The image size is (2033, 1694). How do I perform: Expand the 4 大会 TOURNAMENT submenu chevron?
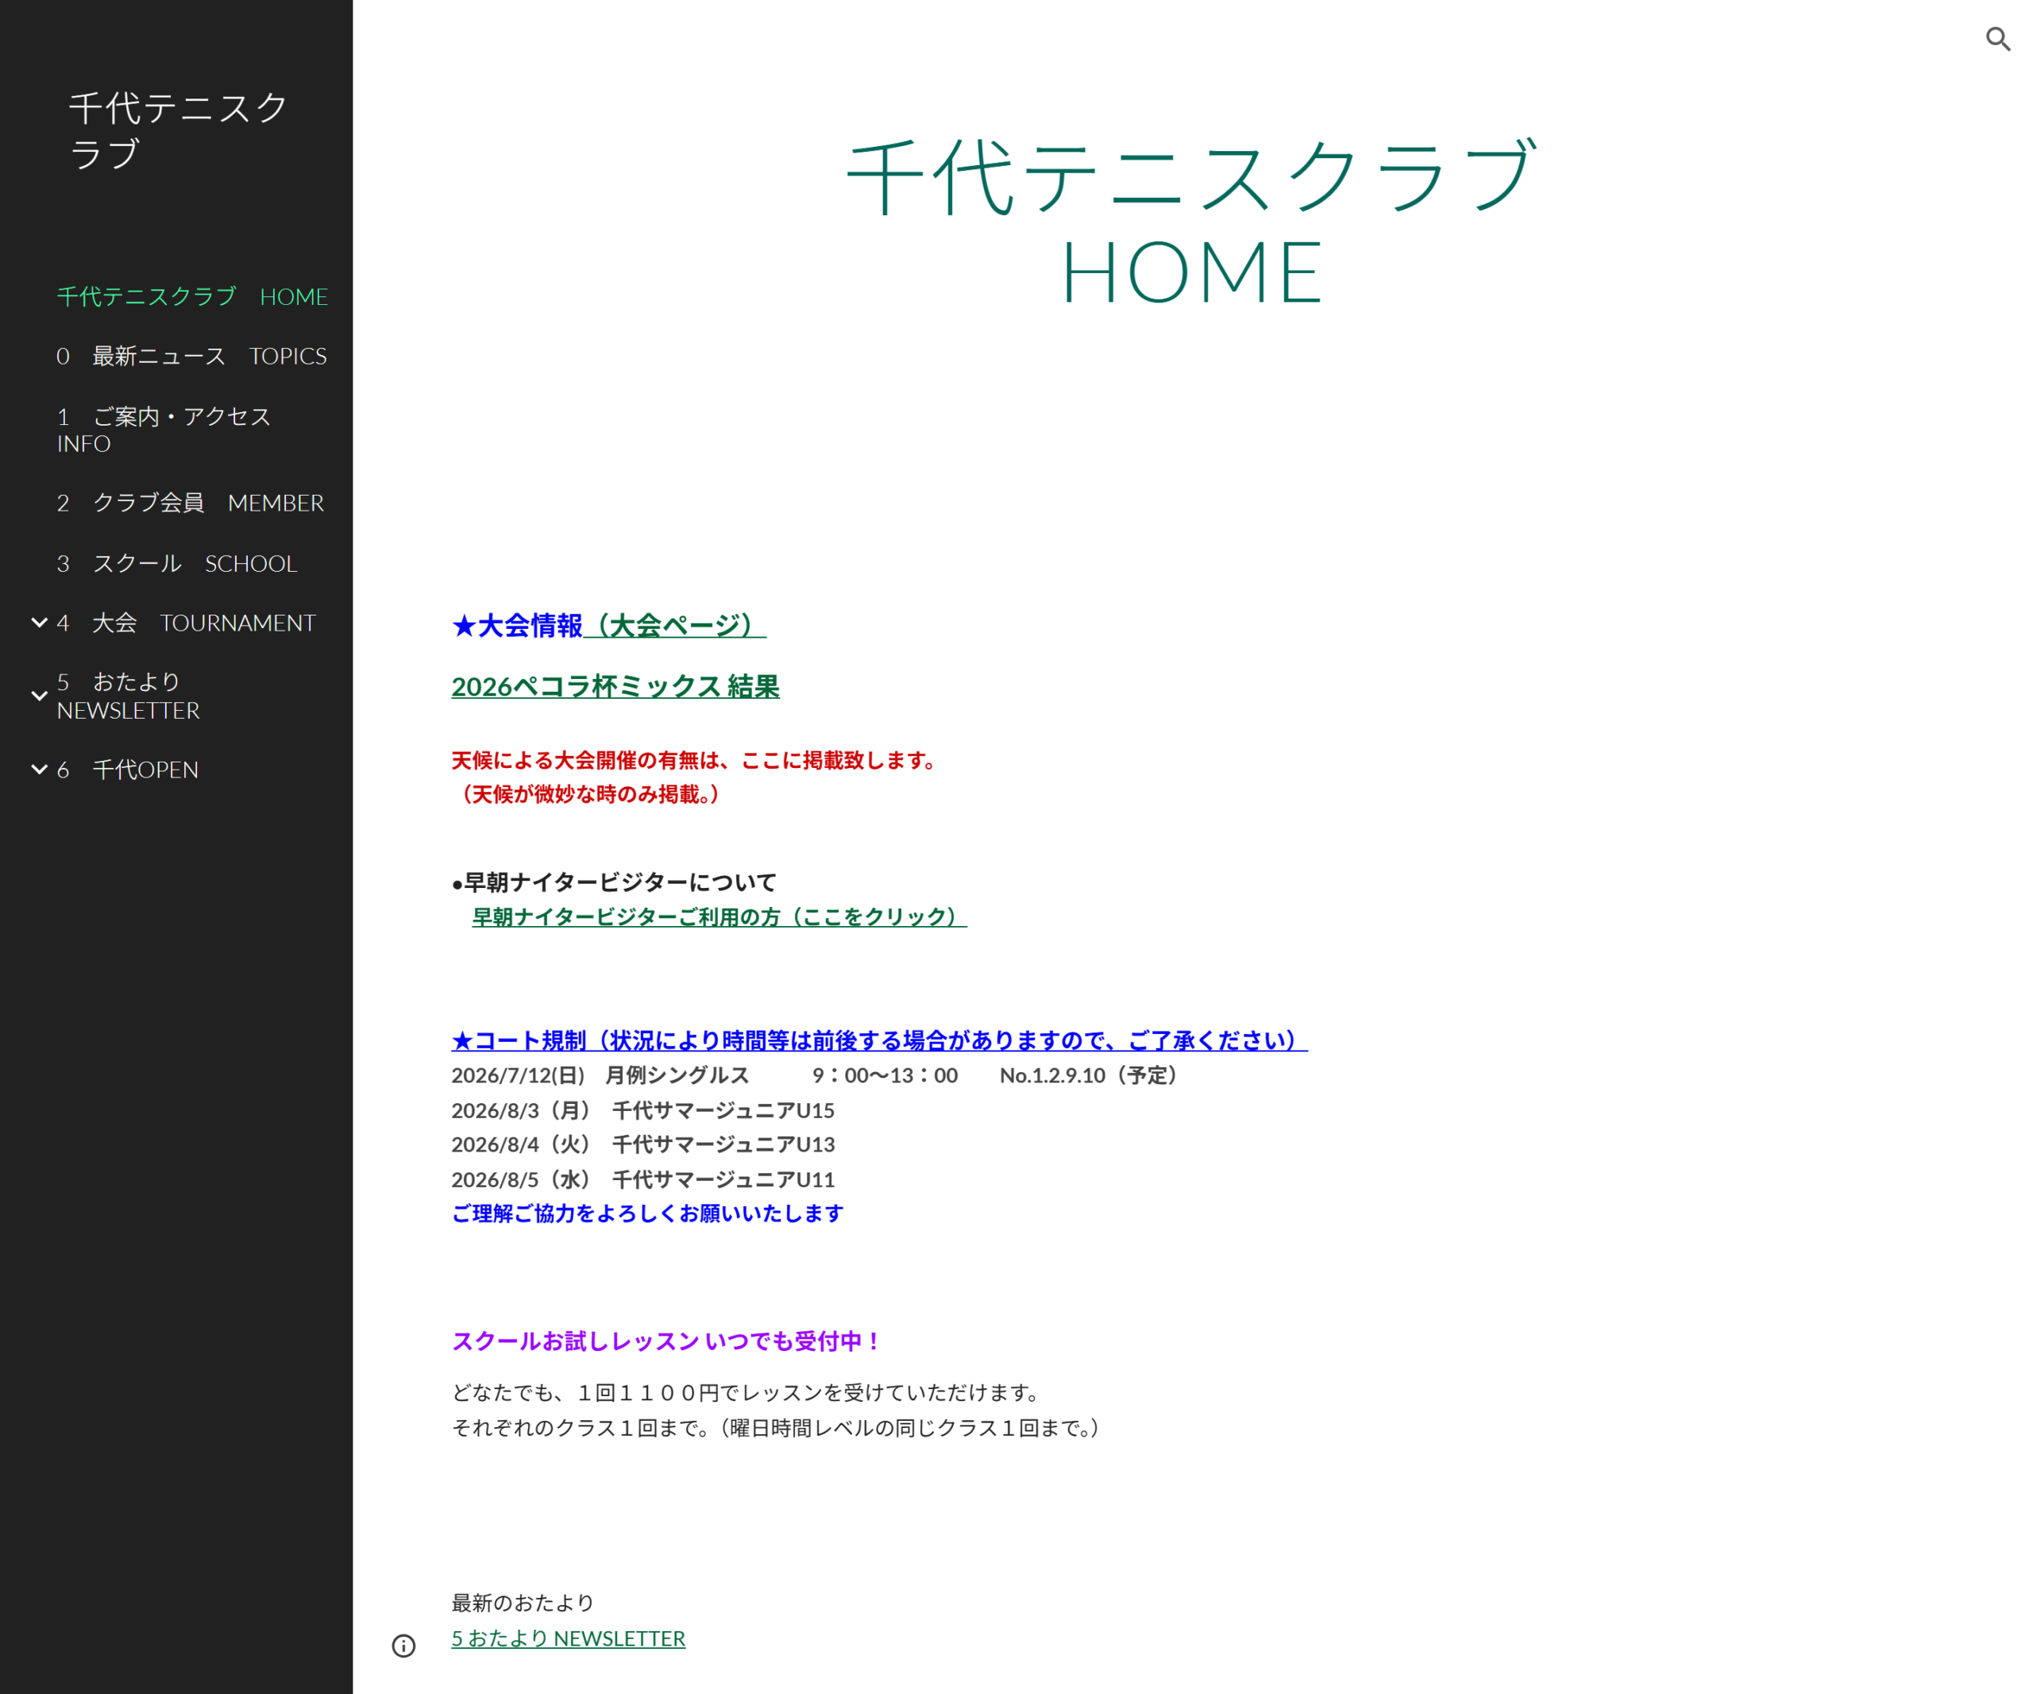pos(39,623)
